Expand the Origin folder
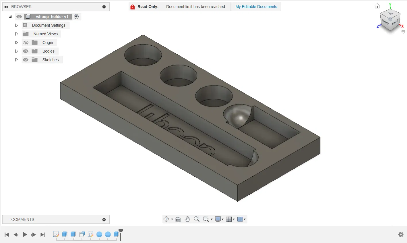Viewport: 407px width, 243px height. point(17,43)
